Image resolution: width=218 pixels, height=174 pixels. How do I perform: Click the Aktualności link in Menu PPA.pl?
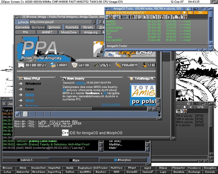tap(33, 84)
